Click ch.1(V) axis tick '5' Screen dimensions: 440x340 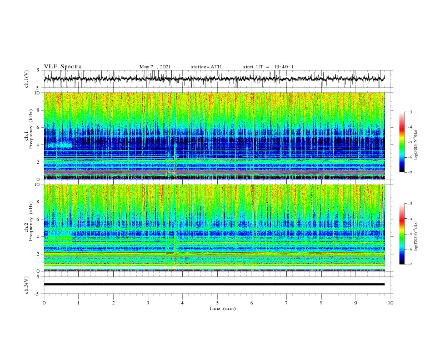[39, 71]
